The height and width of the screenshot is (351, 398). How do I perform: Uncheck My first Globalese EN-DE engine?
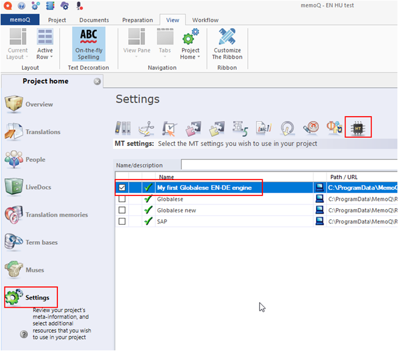(122, 188)
